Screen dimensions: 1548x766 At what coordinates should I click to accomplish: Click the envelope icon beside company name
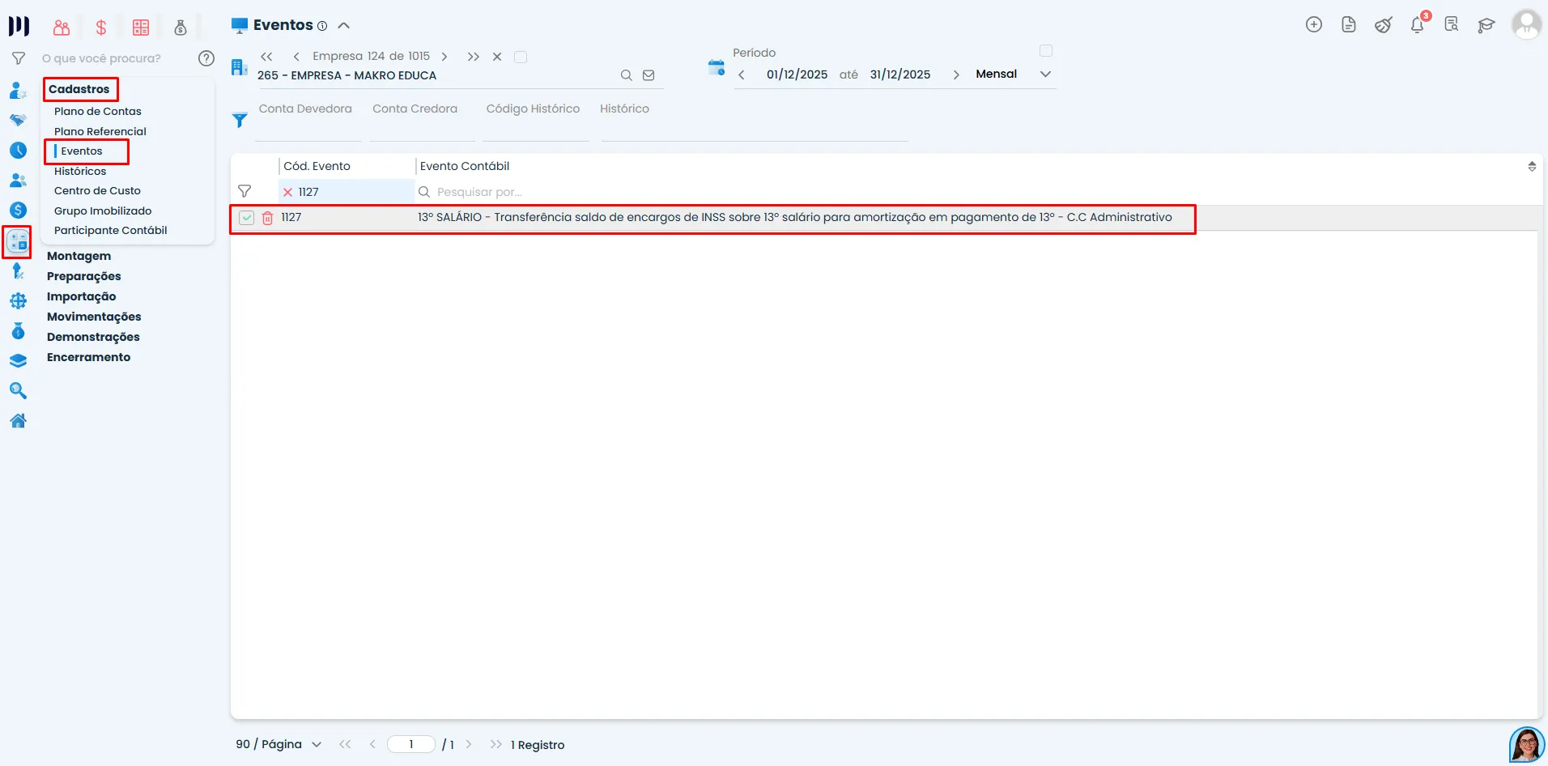[x=649, y=75]
